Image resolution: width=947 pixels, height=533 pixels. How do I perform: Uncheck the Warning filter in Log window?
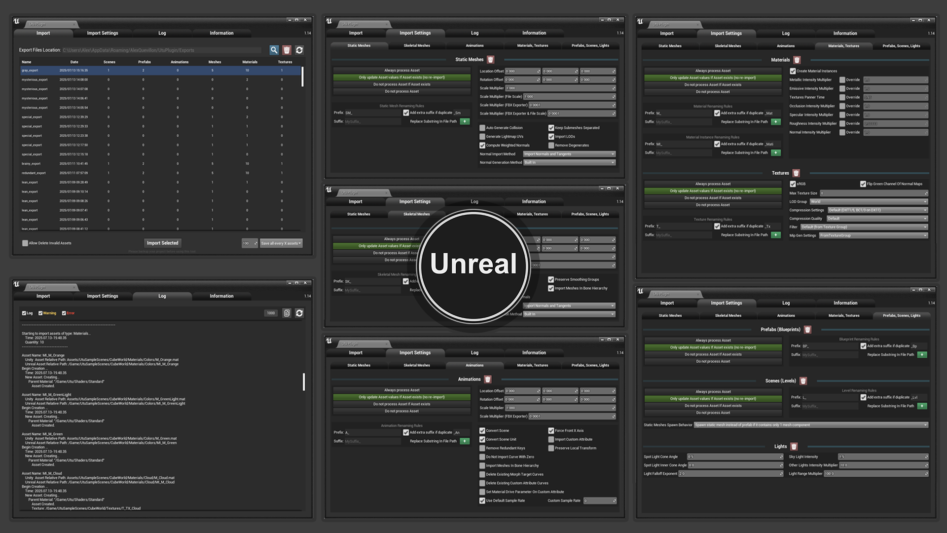point(40,313)
